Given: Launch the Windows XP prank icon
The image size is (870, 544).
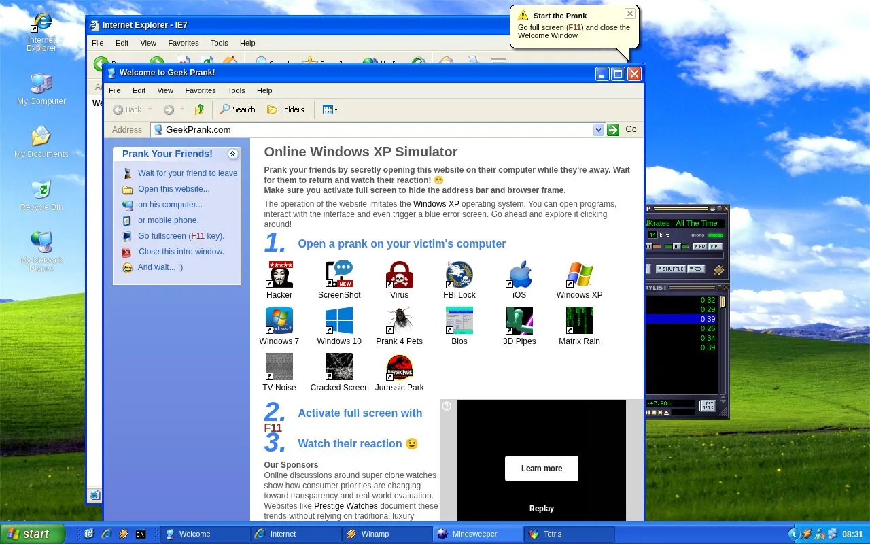Looking at the screenshot, I should click(x=579, y=280).
